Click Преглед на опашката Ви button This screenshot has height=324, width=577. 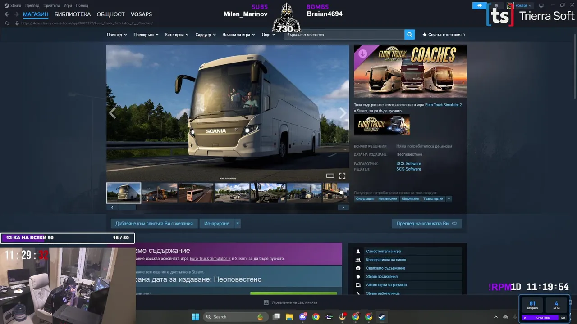point(426,224)
